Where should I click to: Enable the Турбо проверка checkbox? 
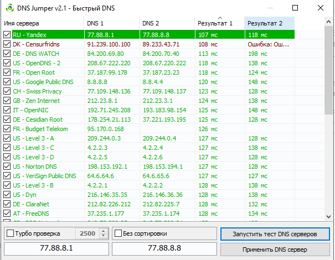[x=11, y=233]
